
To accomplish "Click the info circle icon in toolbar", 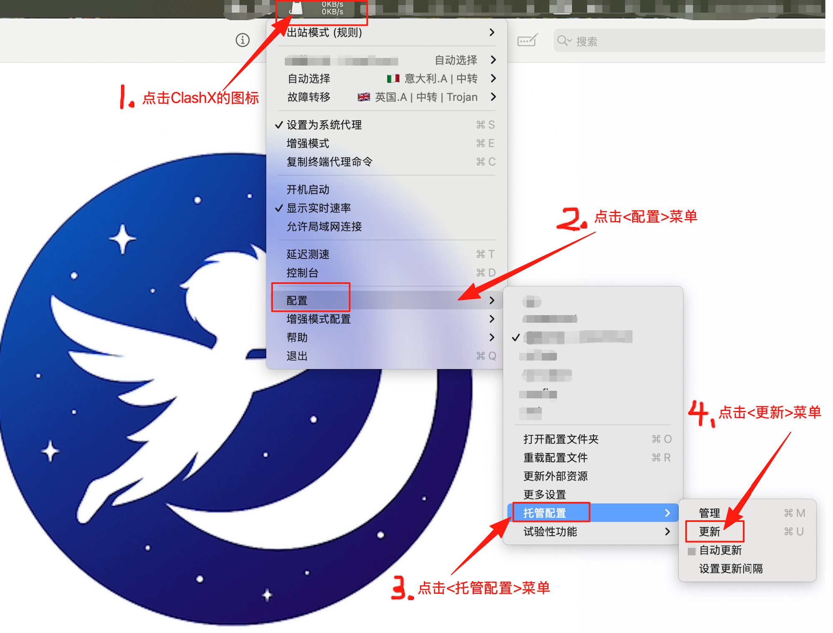I will (x=242, y=40).
